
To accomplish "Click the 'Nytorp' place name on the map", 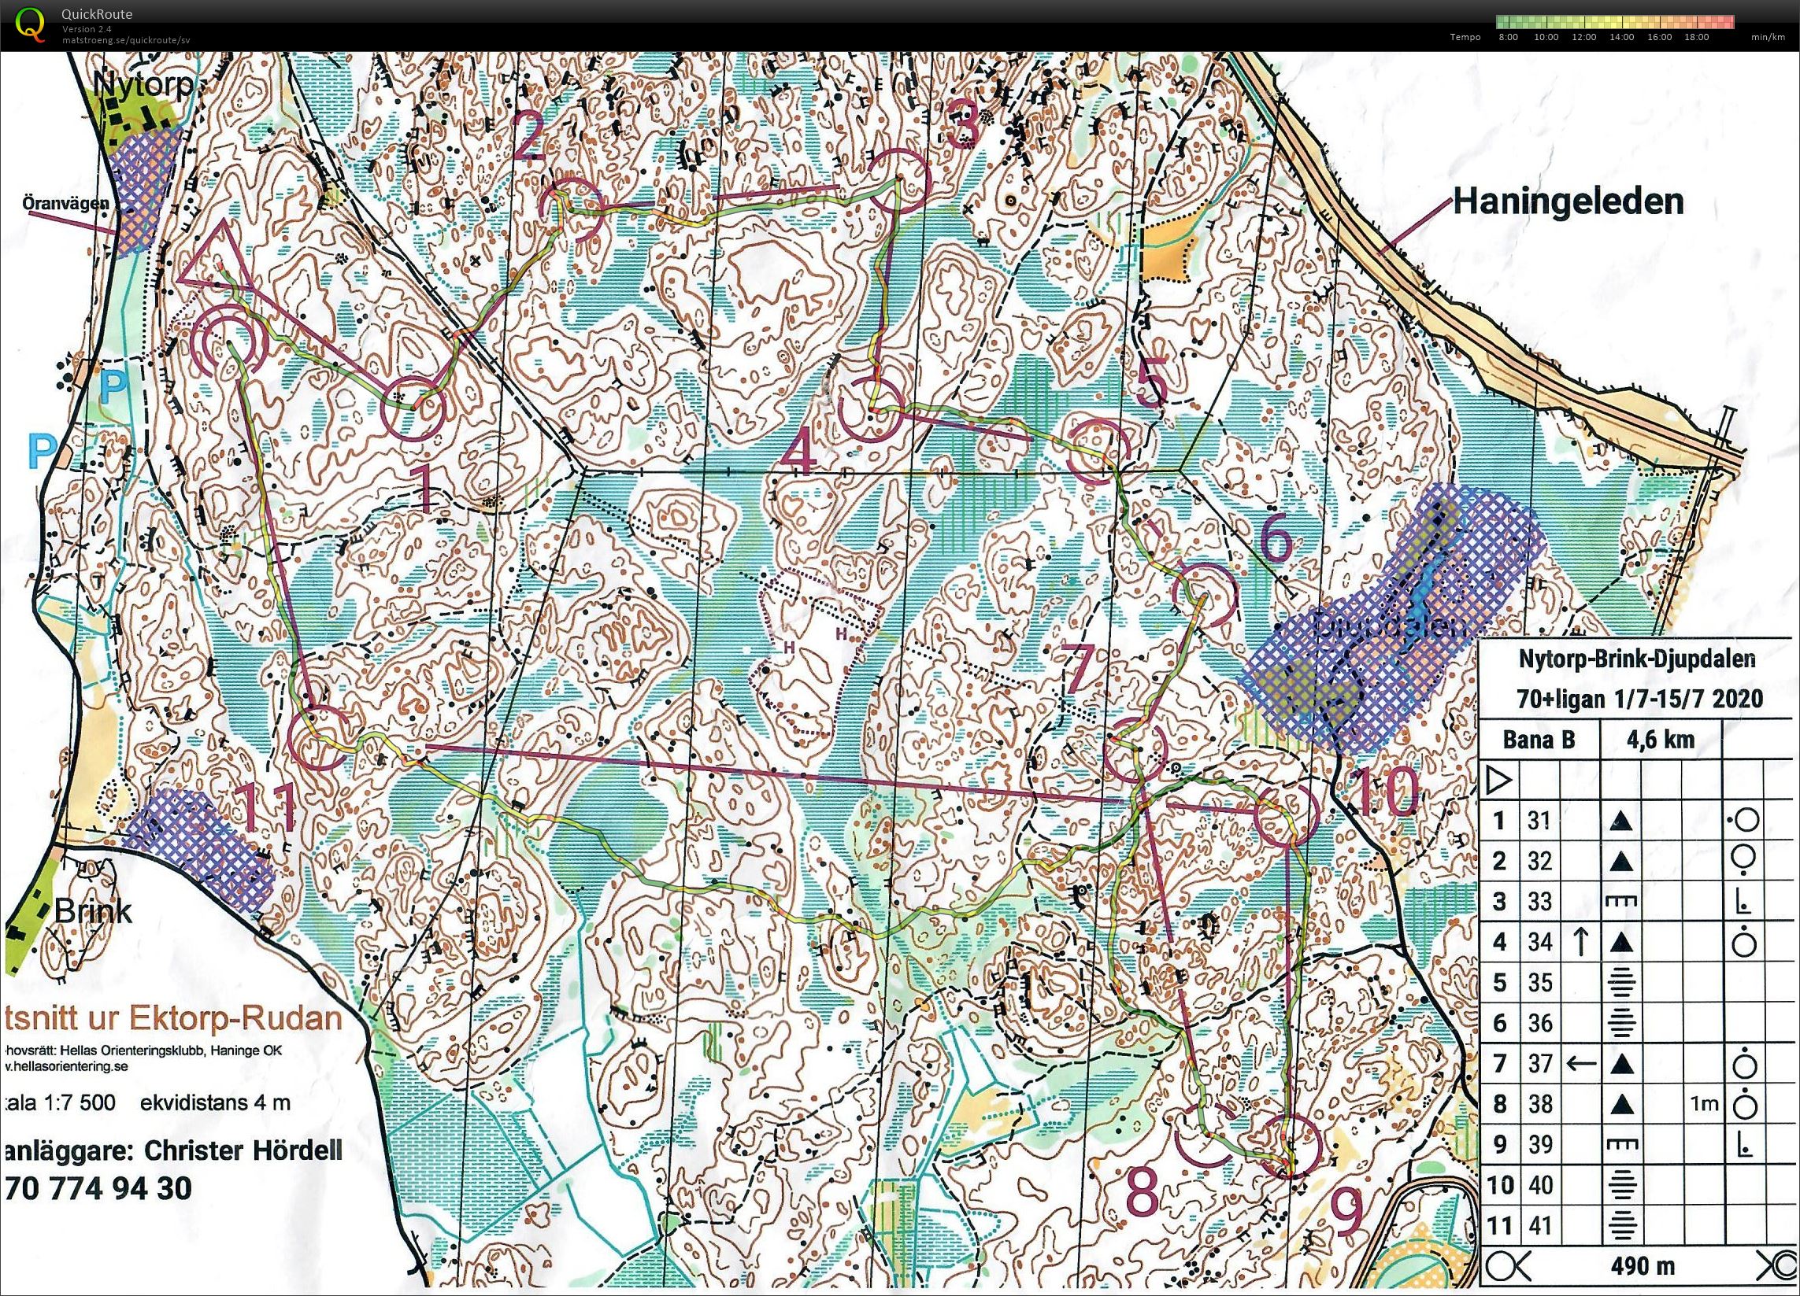I will (x=143, y=83).
